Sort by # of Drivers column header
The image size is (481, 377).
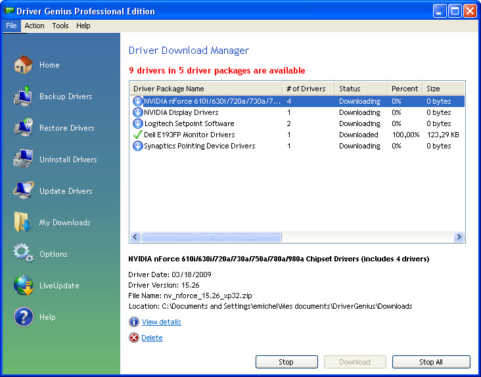click(308, 89)
